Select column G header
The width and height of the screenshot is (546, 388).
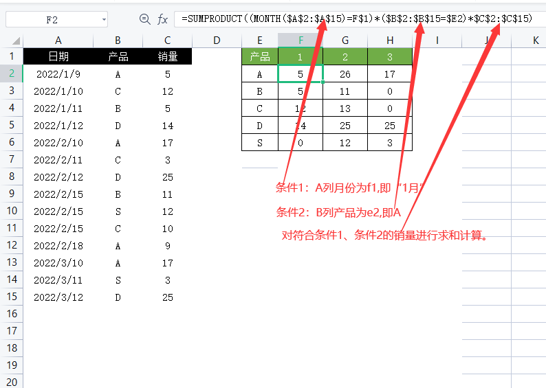click(x=345, y=41)
